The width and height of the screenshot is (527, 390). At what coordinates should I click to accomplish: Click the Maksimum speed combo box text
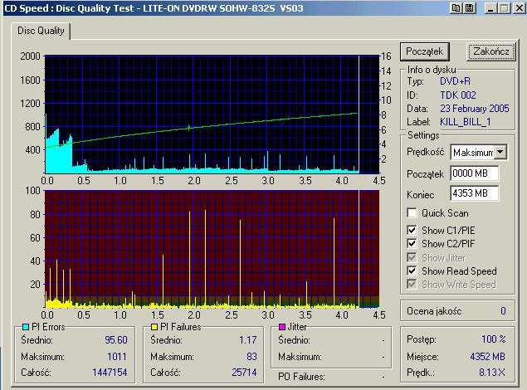point(472,153)
